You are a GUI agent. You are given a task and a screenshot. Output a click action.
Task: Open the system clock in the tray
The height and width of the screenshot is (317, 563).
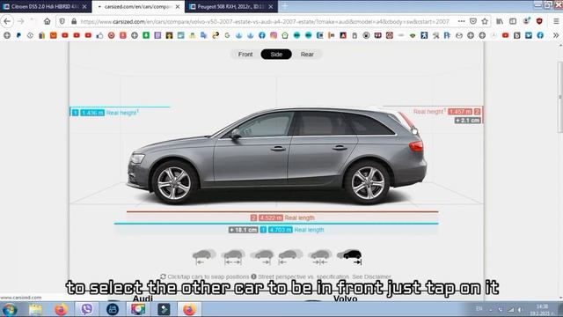(x=542, y=309)
